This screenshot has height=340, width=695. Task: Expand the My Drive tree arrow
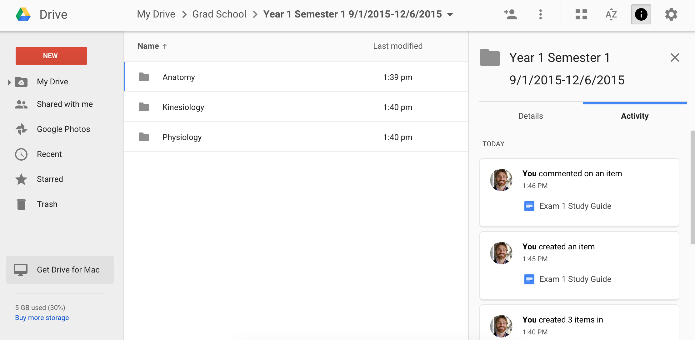9,82
